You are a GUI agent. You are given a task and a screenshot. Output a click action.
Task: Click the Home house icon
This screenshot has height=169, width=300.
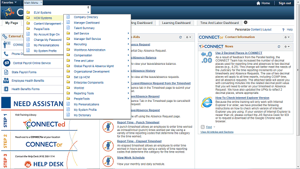click(258, 3)
